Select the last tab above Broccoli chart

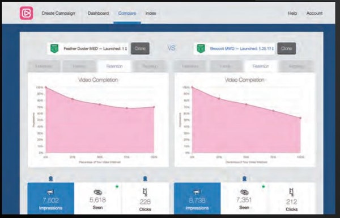296,66
